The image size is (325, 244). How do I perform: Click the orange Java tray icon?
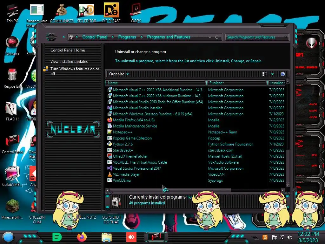(x=265, y=237)
